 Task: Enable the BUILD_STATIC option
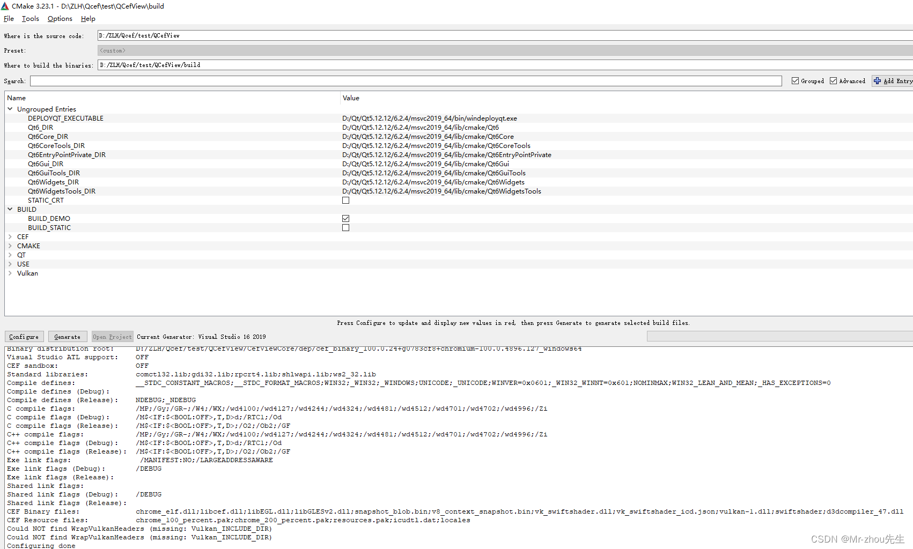(345, 227)
